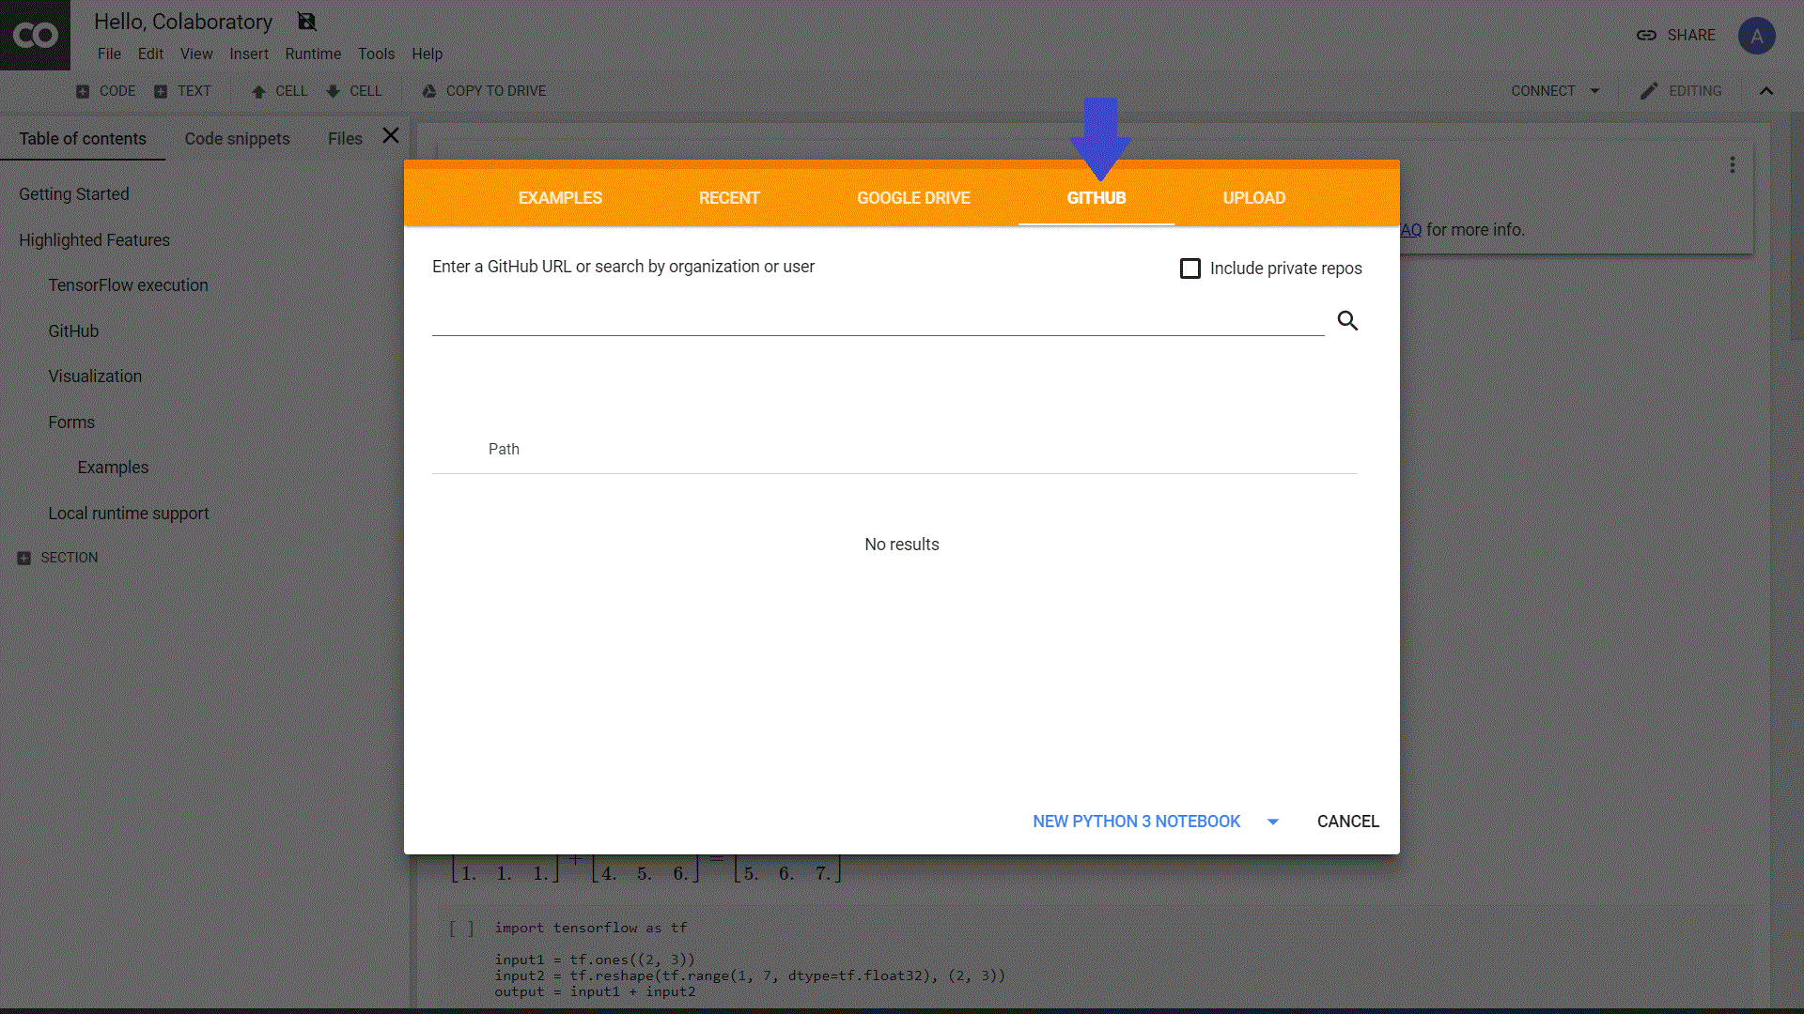The width and height of the screenshot is (1804, 1014).
Task: Toggle Include private repos checkbox
Action: point(1190,268)
